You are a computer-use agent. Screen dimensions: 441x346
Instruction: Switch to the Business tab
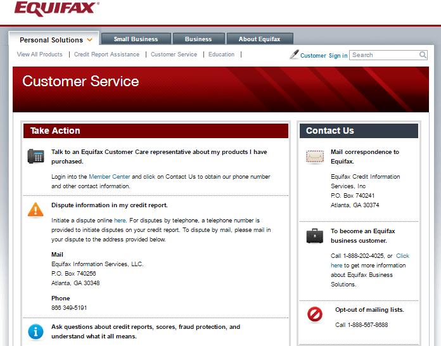198,39
